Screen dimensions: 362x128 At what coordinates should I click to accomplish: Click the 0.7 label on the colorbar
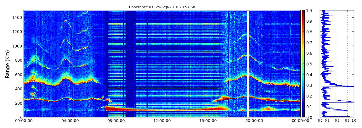pos(310,43)
